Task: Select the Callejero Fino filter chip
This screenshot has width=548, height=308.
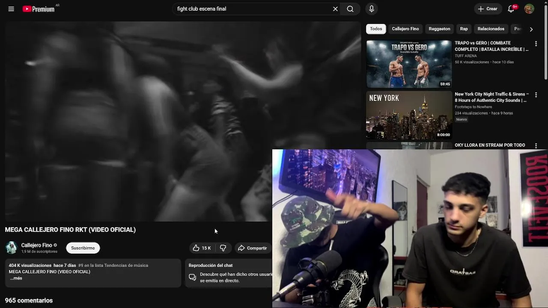Action: (x=405, y=29)
